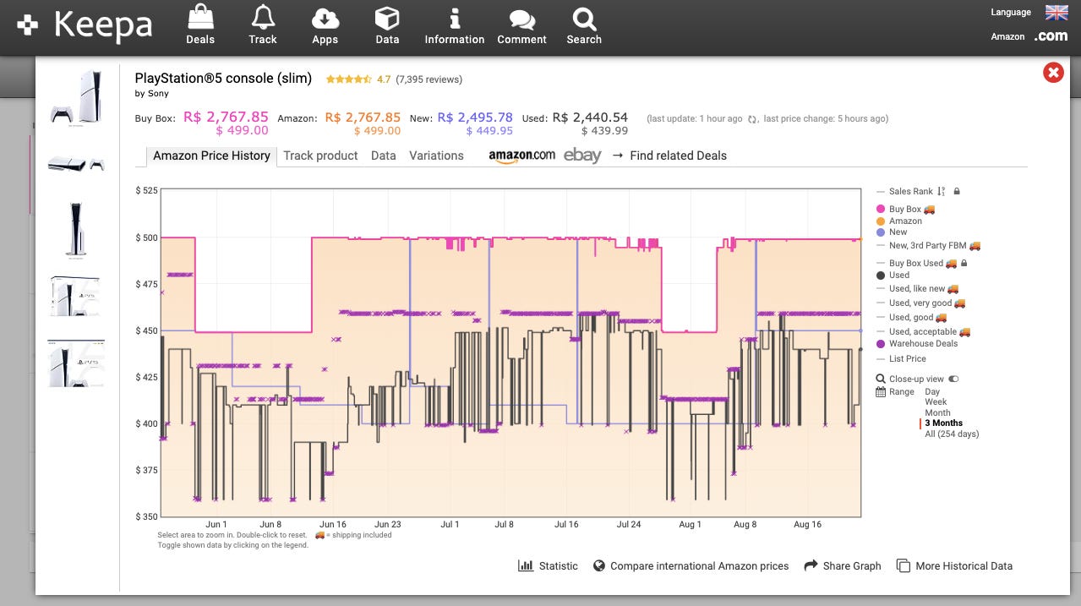Click the calendar Range icon
This screenshot has width=1081, height=606.
pos(882,392)
